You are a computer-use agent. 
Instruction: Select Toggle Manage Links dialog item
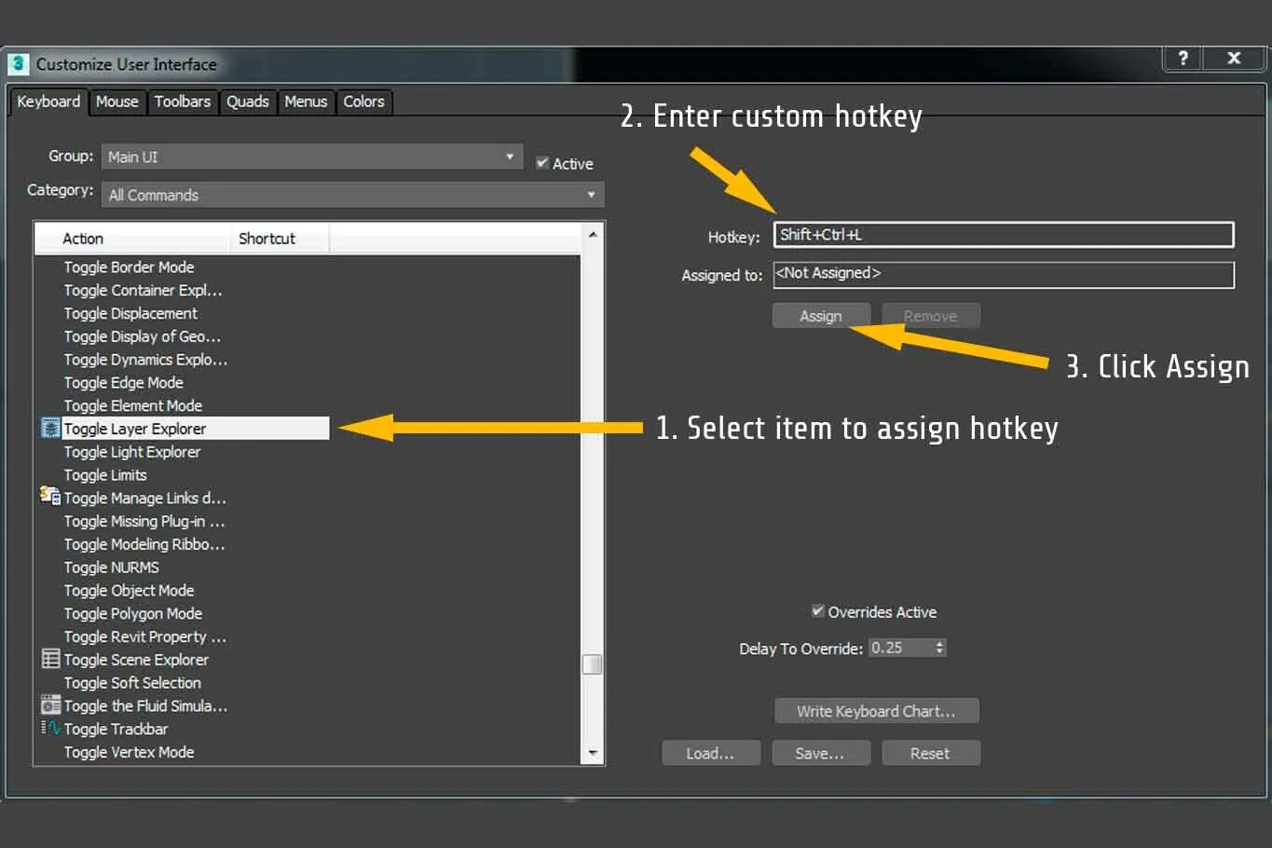(x=144, y=499)
